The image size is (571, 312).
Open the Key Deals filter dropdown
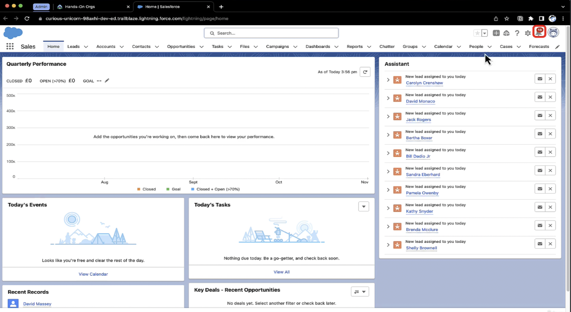click(x=360, y=292)
